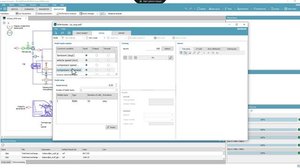
Task: Click the plus cursor icon in Viewer toolbar
Action: point(208,53)
